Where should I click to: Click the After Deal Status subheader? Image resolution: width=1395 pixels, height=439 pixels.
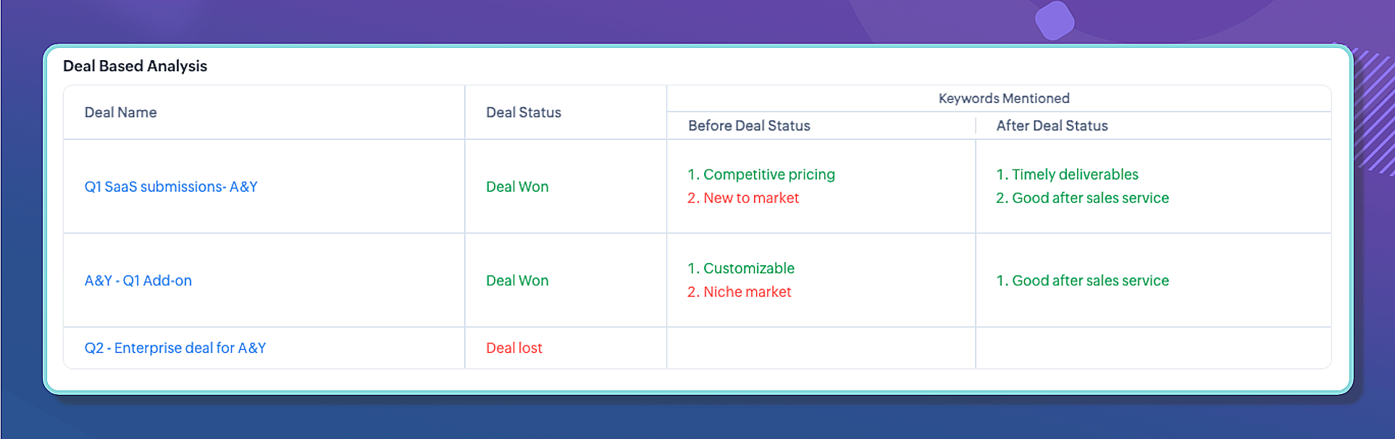[1052, 126]
